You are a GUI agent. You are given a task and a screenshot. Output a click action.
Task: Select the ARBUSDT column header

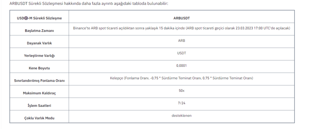(182, 18)
